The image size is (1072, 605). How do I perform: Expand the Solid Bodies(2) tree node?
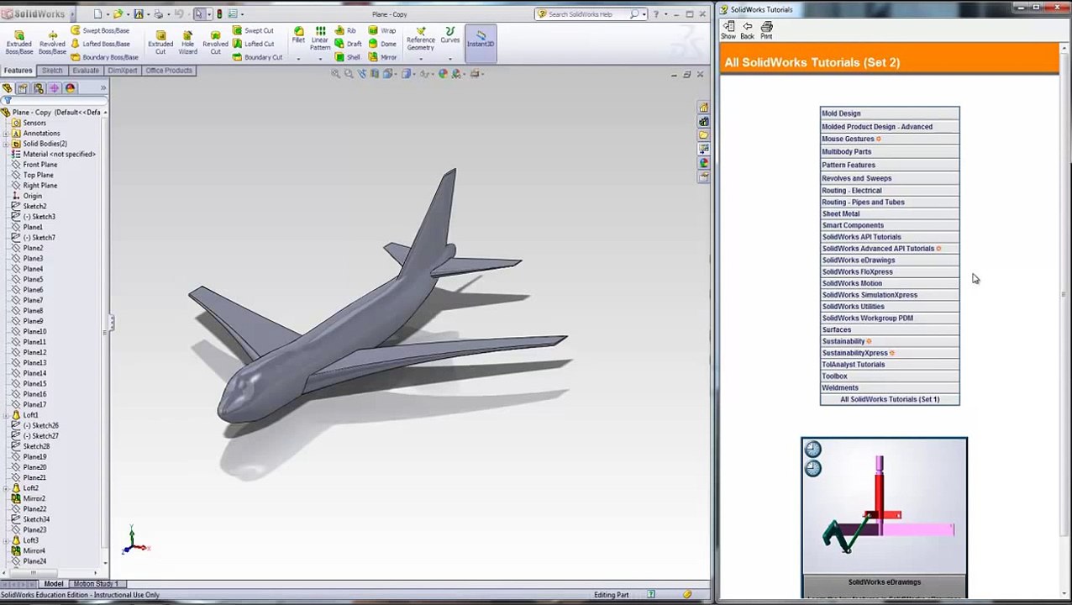(7, 144)
